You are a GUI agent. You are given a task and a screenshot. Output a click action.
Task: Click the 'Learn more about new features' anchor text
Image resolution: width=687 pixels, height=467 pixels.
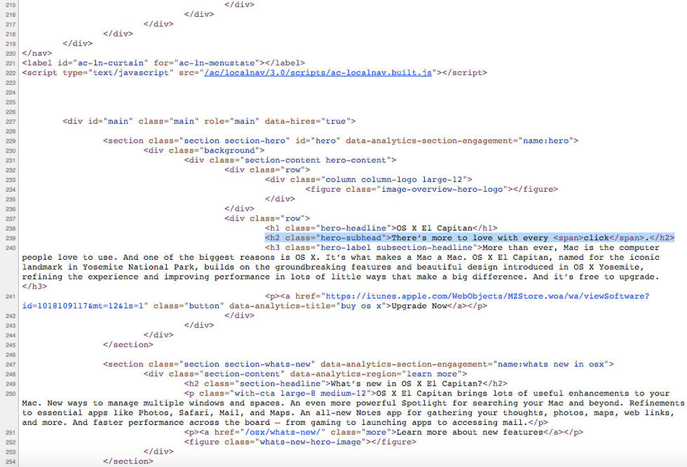click(476, 432)
